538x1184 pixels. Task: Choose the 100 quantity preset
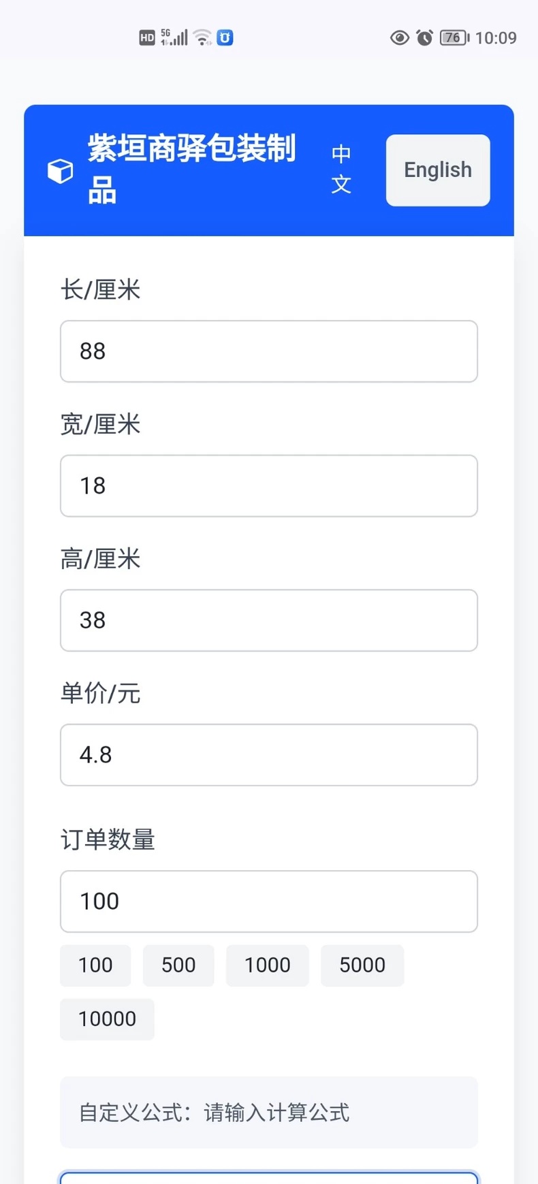click(x=95, y=965)
